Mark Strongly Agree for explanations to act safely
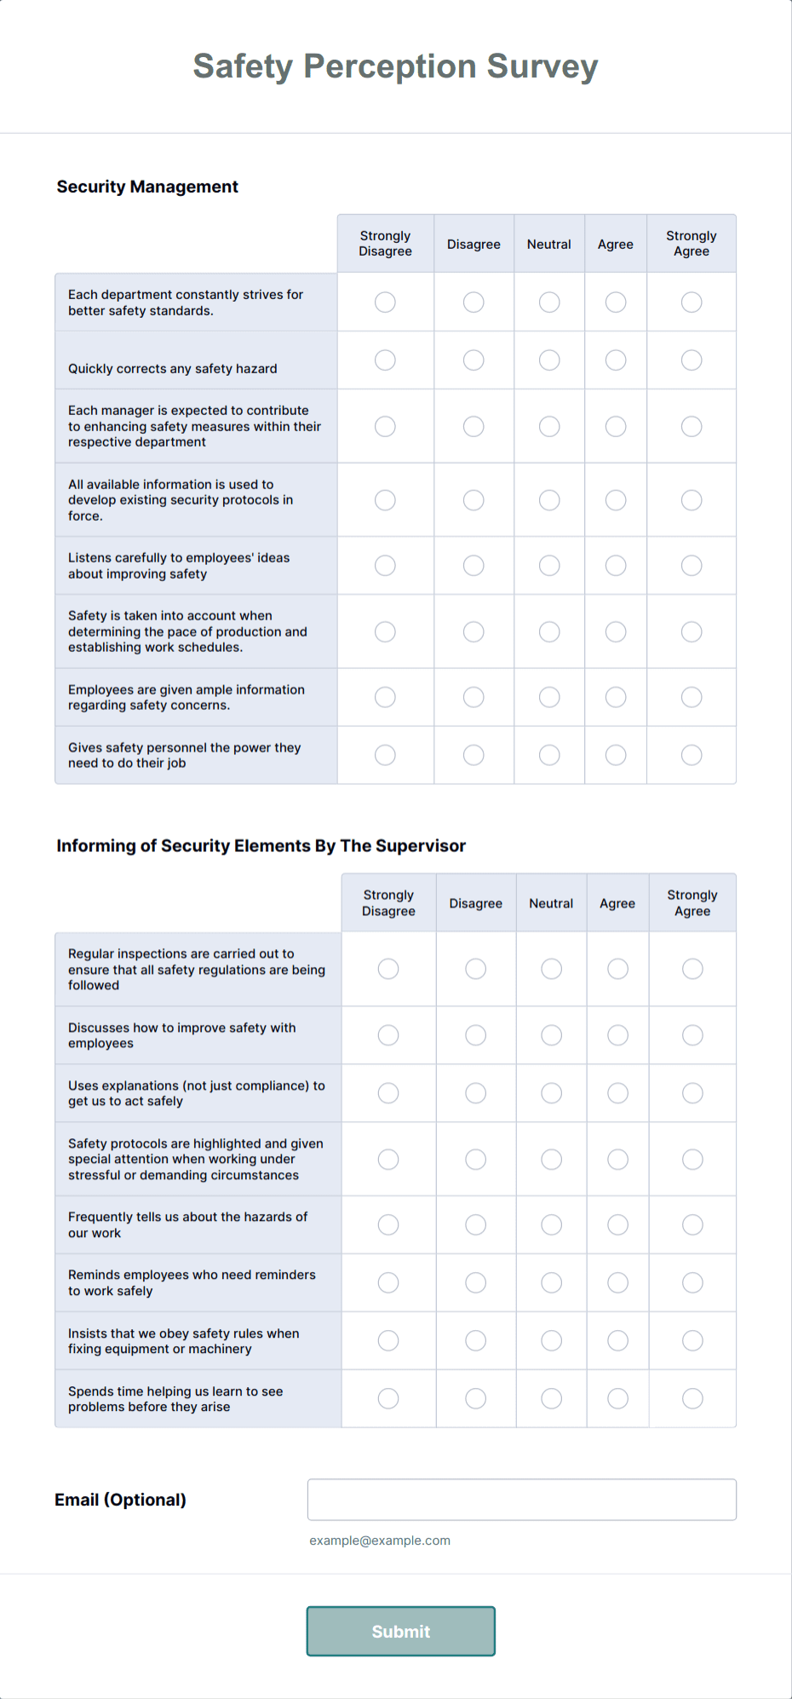Screen dimensions: 792x1699 point(692,1092)
